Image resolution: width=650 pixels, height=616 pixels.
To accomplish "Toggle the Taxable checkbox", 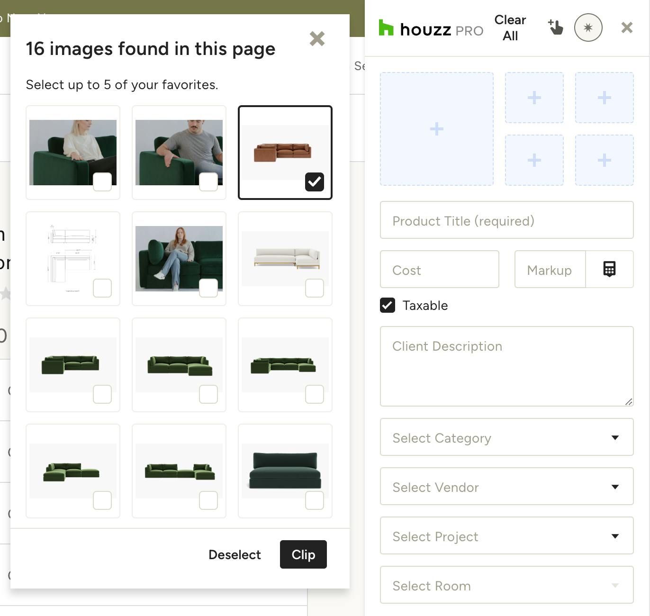I will pyautogui.click(x=388, y=306).
